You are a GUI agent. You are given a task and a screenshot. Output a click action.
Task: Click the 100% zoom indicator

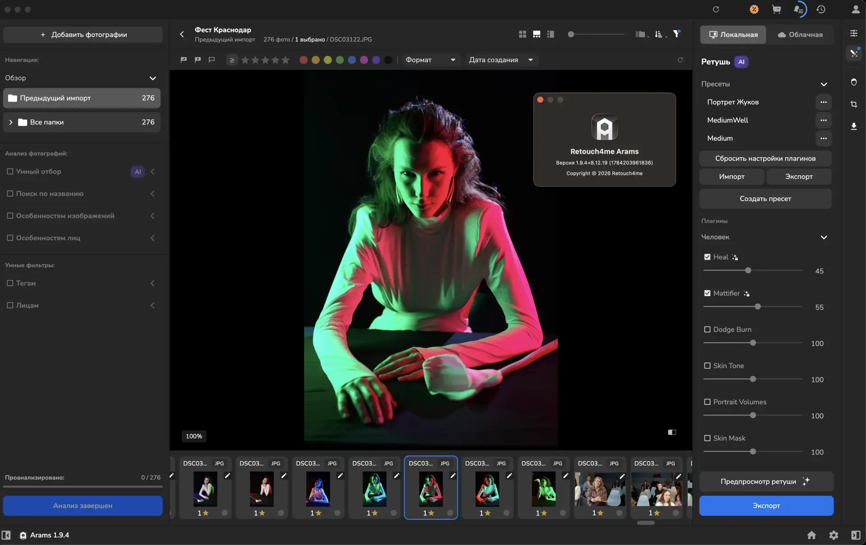[194, 436]
